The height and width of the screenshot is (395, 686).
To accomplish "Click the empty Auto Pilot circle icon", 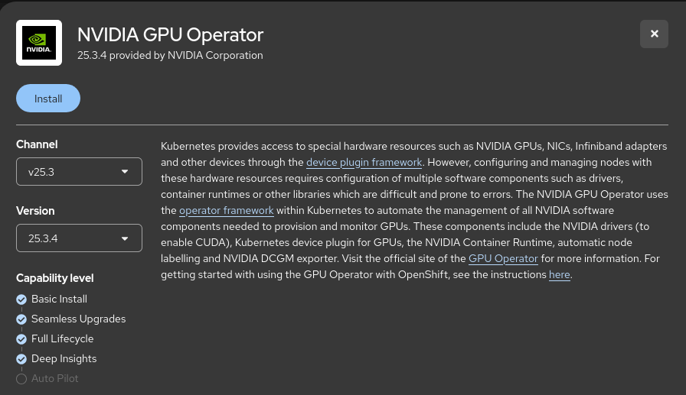I will (x=21, y=379).
